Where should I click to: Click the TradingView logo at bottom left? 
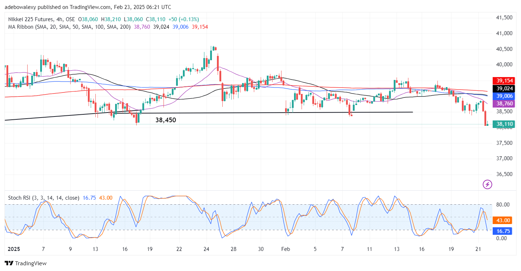(25, 263)
